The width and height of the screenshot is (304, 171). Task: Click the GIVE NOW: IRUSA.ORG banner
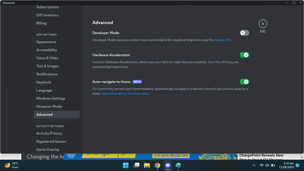click(171, 156)
